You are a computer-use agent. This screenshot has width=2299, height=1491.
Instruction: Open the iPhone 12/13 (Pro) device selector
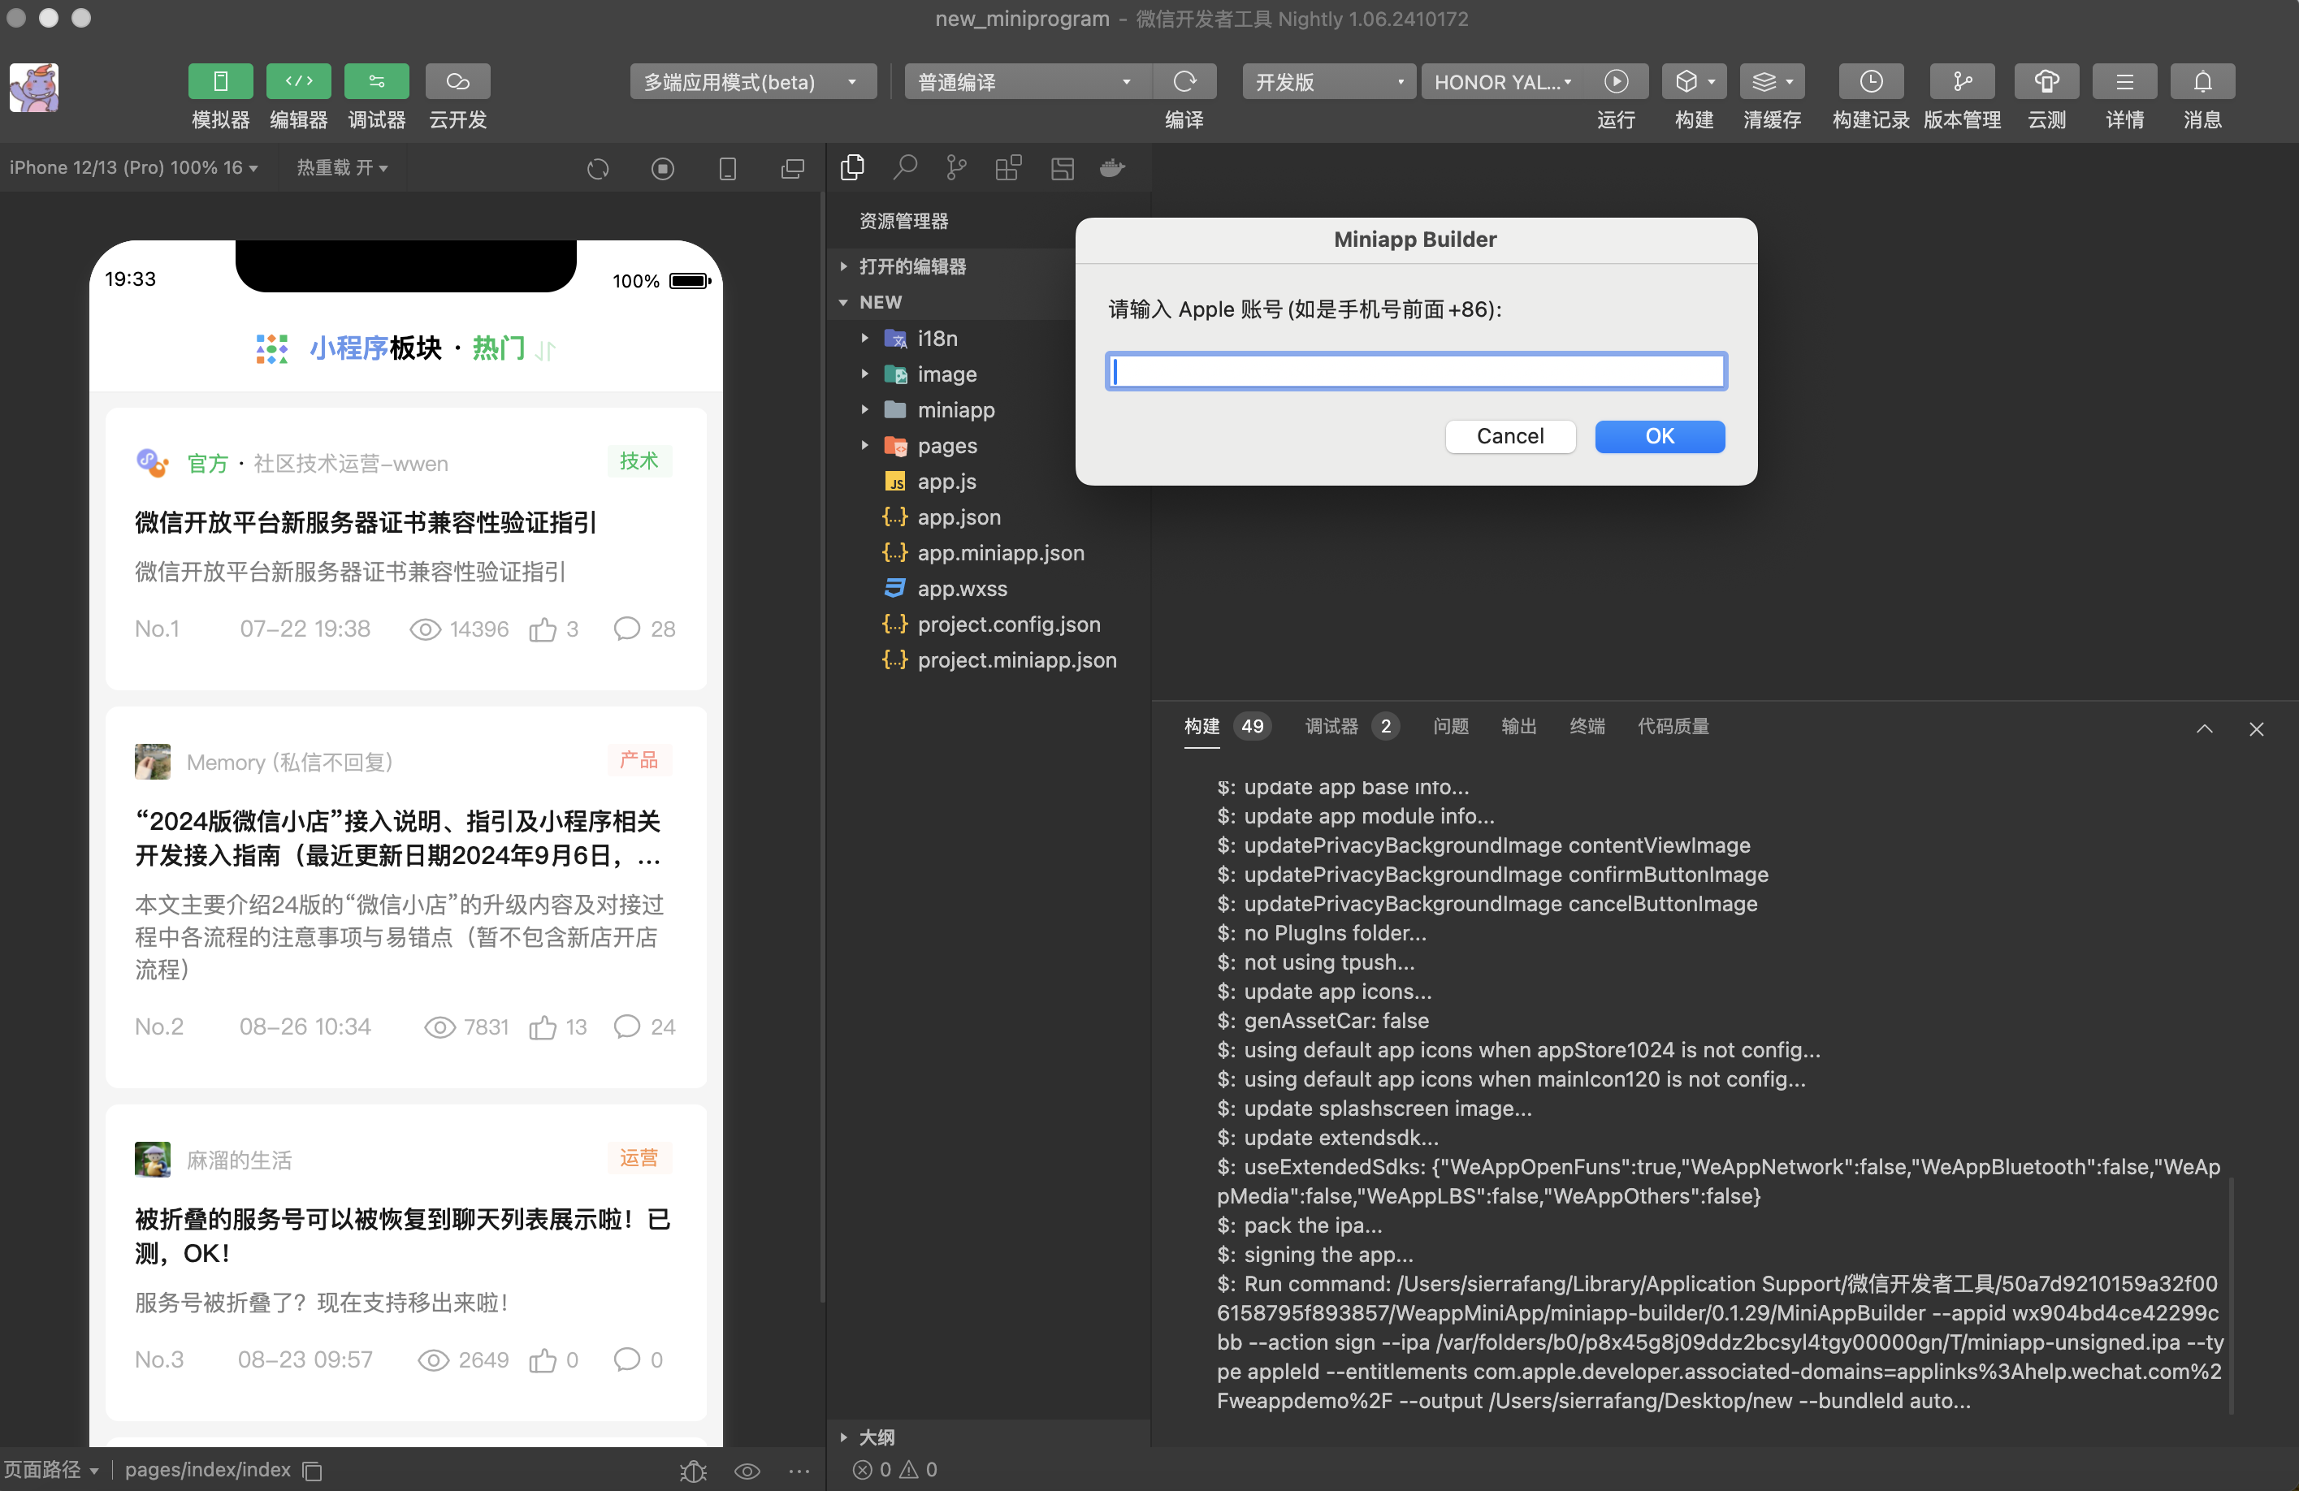pos(133,168)
